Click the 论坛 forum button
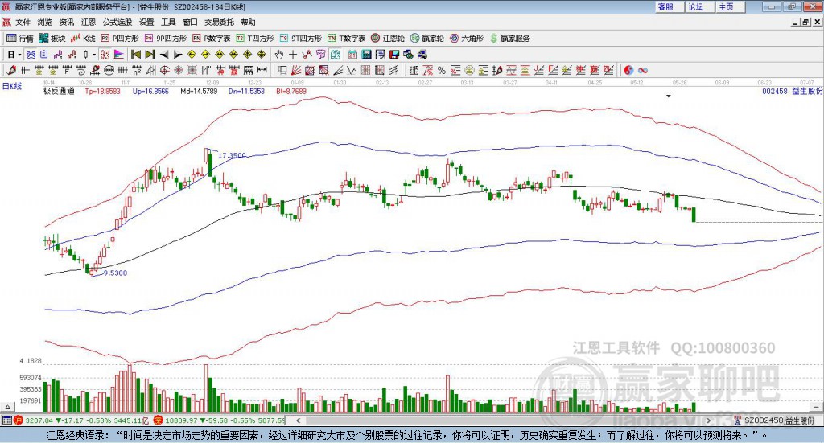Viewport: 824px width, 443px height. [699, 6]
